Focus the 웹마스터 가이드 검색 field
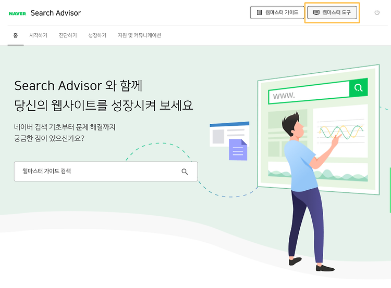The image size is (391, 288). coord(106,172)
